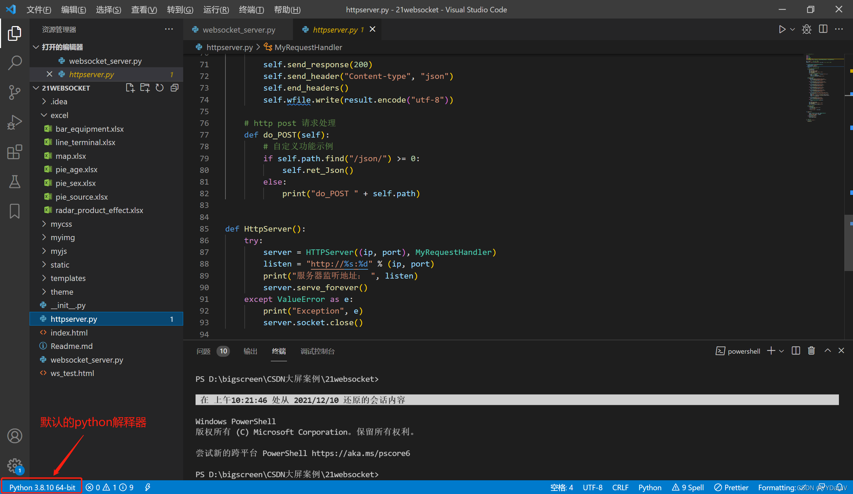The height and width of the screenshot is (494, 853).
Task: Click the editor vertical scrollbar
Action: pyautogui.click(x=849, y=243)
